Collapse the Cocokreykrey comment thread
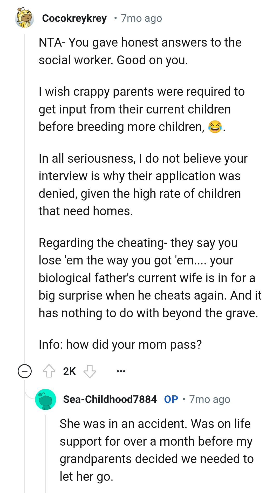This screenshot has height=493, width=280. pos(25,371)
